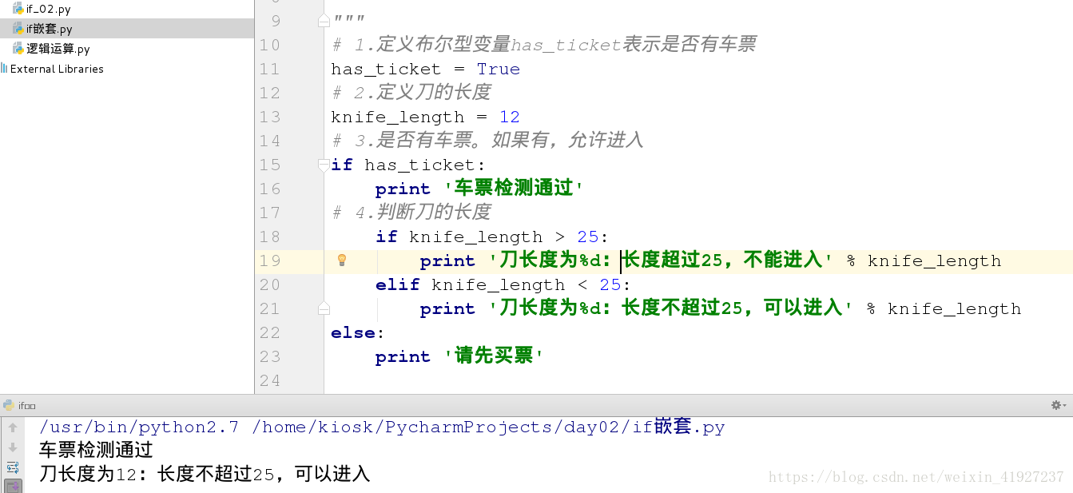
Task: Click the Python icon on the ifoo tab
Action: [9, 405]
